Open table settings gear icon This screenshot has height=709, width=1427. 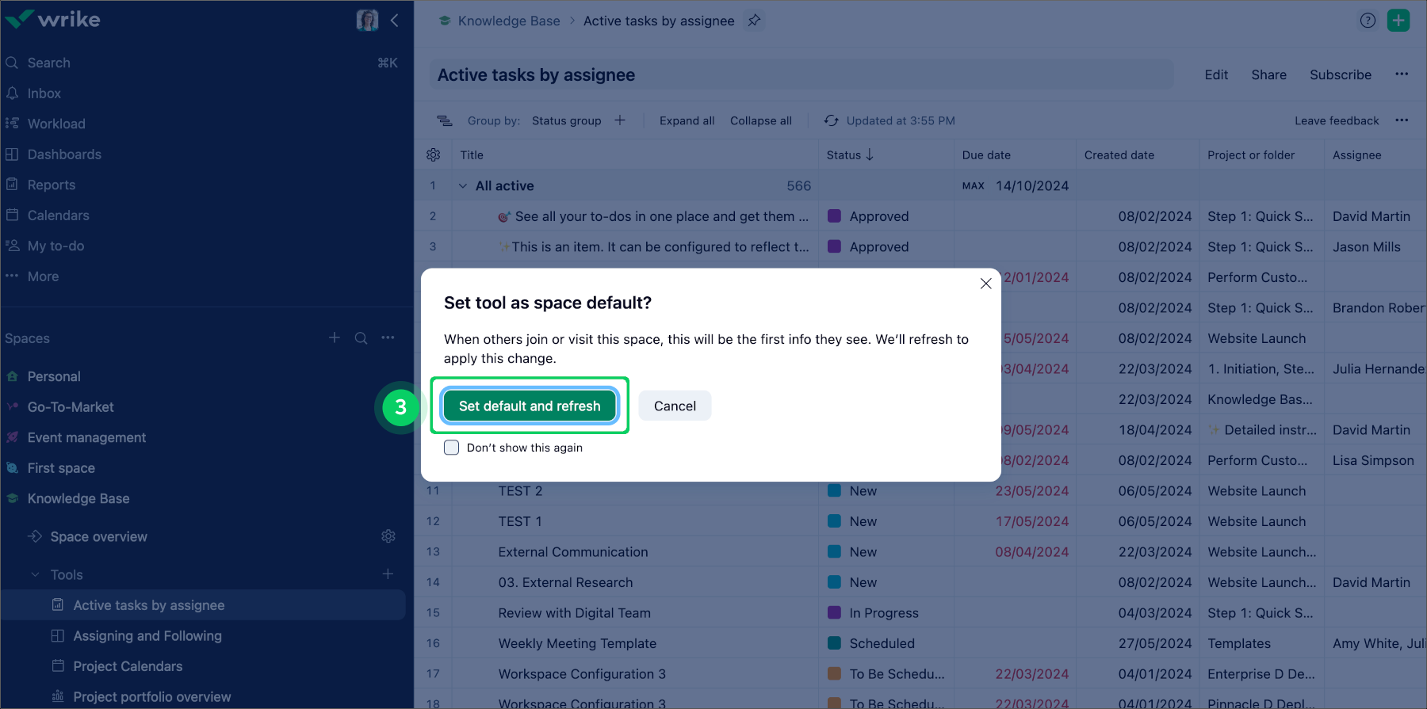click(434, 155)
